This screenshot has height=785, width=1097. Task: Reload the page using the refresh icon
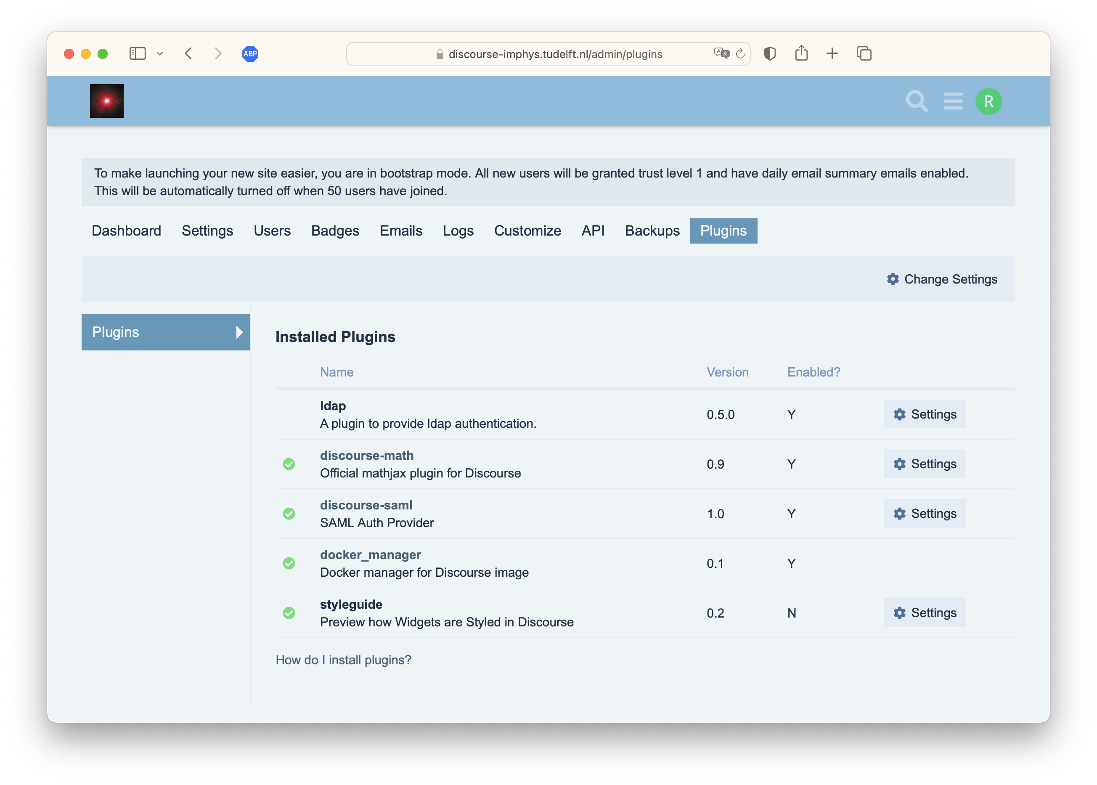(740, 54)
